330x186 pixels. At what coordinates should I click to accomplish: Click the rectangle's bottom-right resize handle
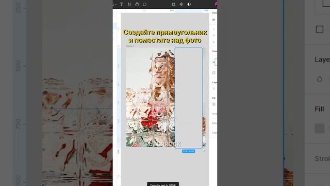tap(203, 148)
